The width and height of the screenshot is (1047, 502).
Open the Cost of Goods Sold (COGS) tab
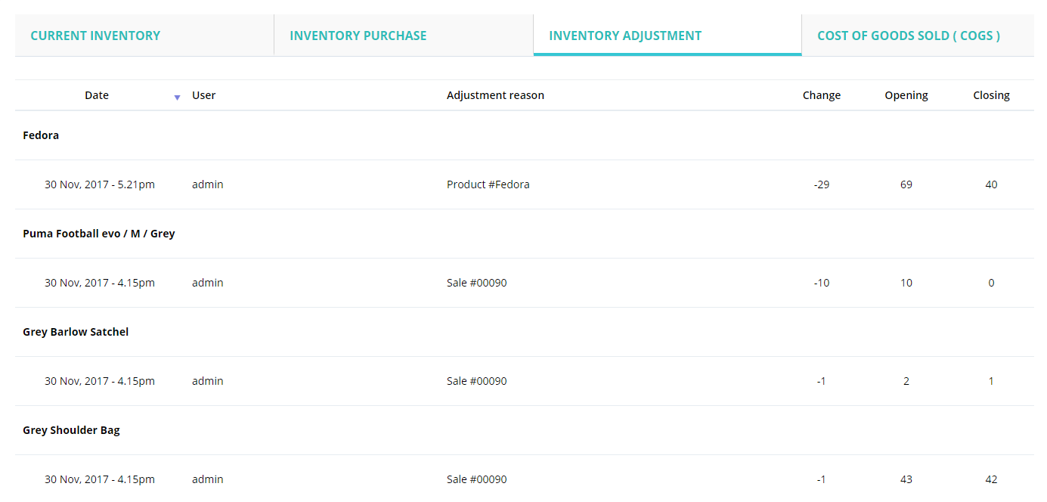(x=909, y=36)
